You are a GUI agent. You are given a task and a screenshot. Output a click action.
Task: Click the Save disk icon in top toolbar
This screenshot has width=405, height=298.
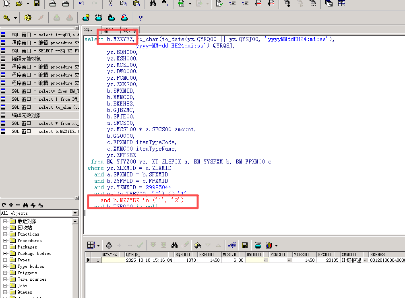coord(37,4)
